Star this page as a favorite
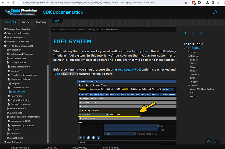The image size is (225, 149). (186, 2)
